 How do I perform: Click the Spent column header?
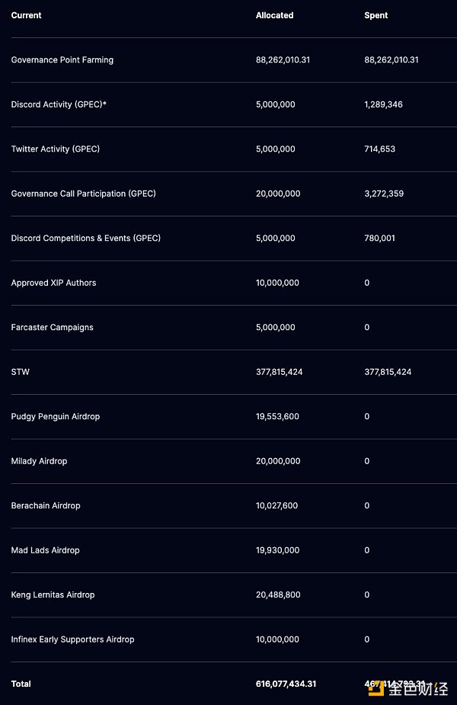pos(376,15)
